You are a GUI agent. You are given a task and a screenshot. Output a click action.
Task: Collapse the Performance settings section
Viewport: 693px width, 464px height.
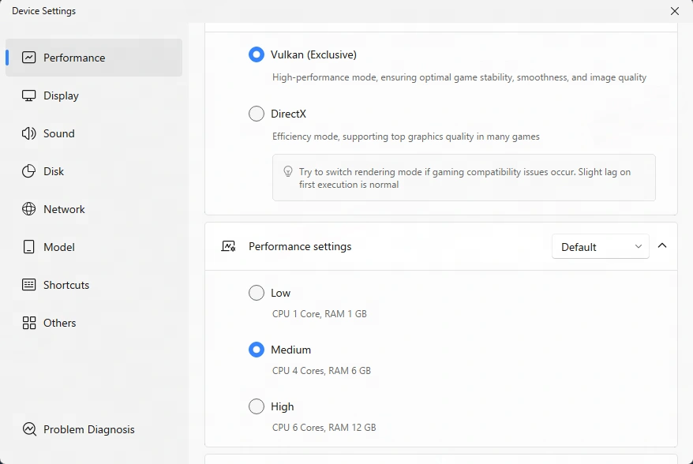pyautogui.click(x=662, y=246)
